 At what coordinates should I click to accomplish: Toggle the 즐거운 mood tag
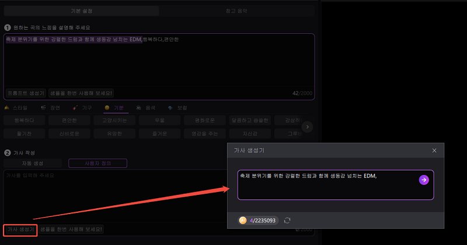tap(159, 134)
